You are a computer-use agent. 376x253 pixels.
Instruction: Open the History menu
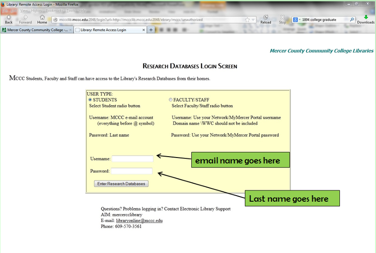point(37,10)
